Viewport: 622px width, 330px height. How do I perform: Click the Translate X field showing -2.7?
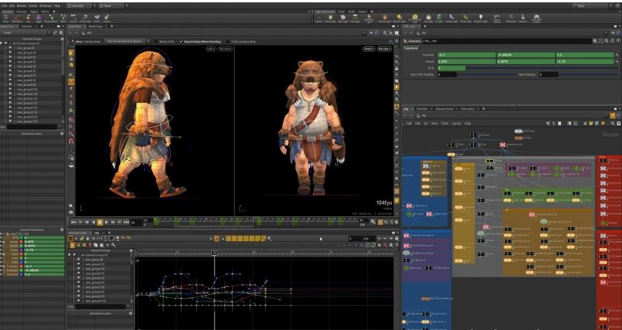[x=466, y=55]
